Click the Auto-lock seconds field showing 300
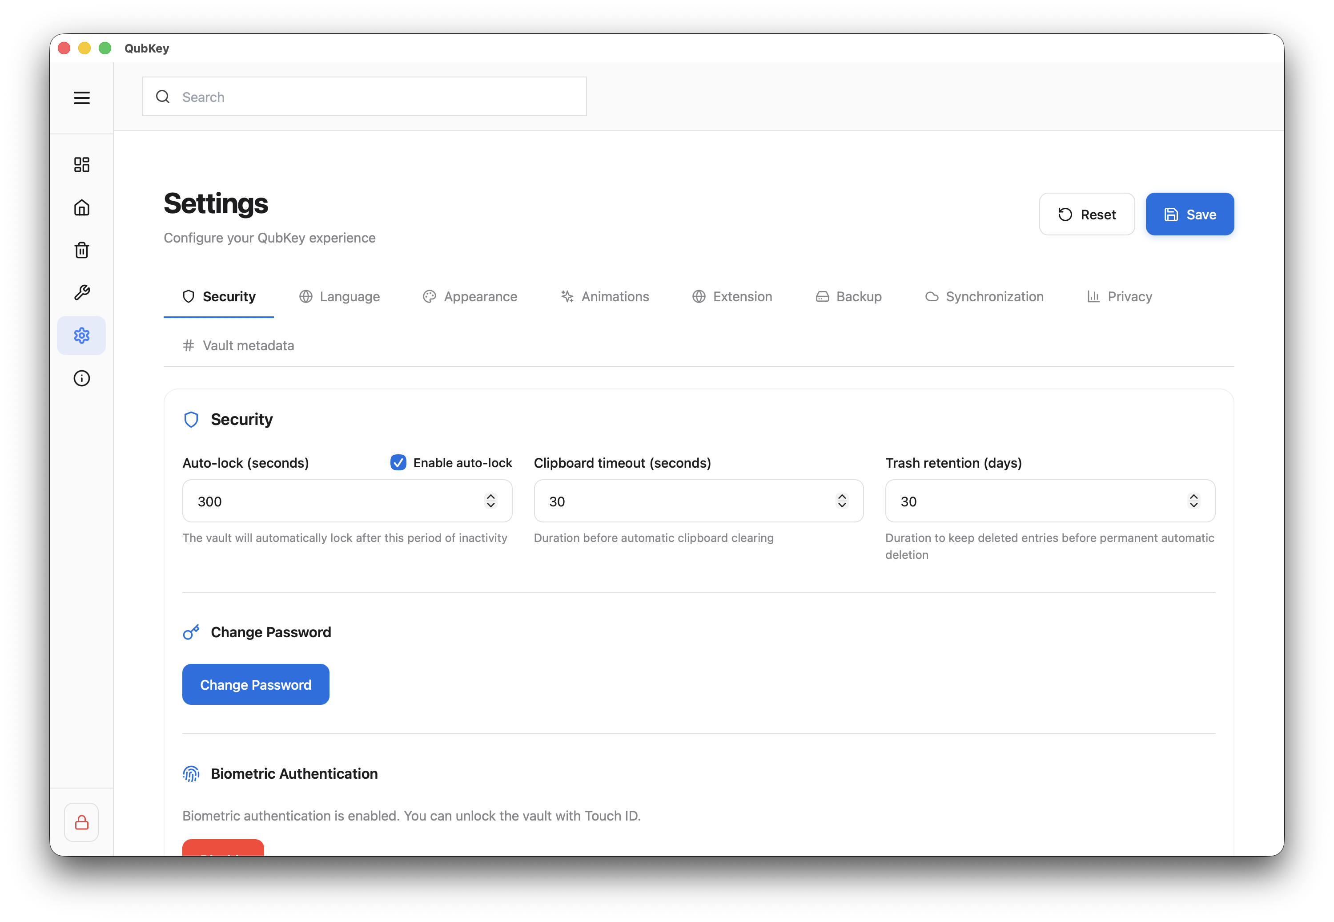This screenshot has height=922, width=1334. click(x=347, y=501)
